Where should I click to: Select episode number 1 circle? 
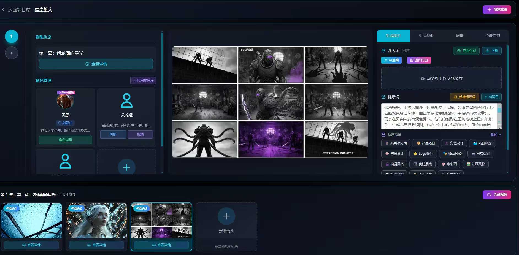(x=12, y=36)
